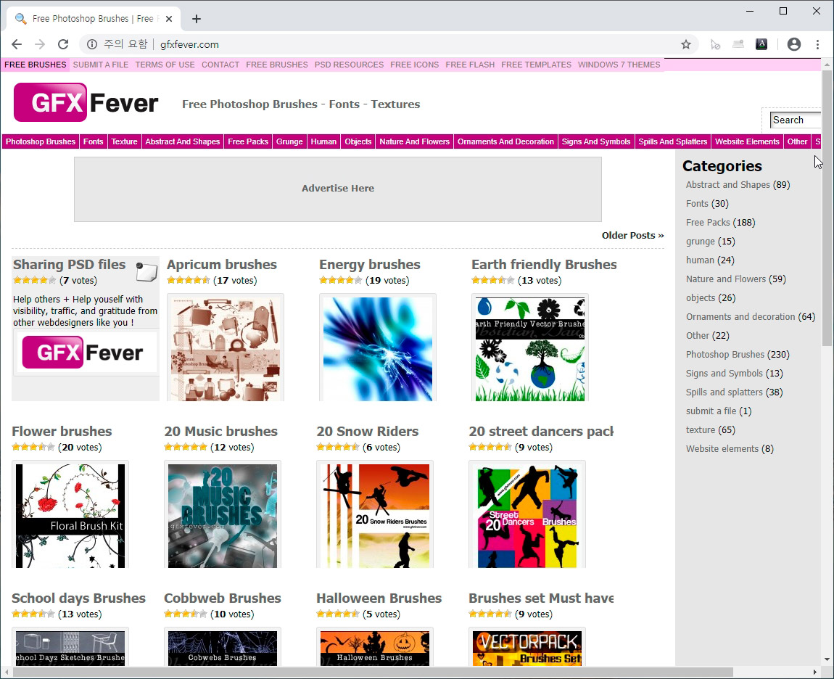
Task: Open the FREE BRUSHES highlighted top menu item
Action: pos(35,65)
